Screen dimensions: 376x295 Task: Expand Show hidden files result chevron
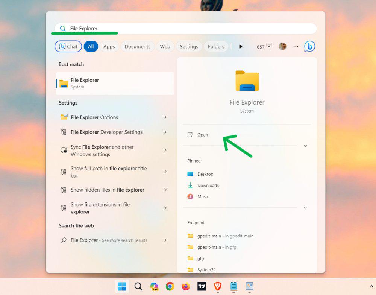165,190
